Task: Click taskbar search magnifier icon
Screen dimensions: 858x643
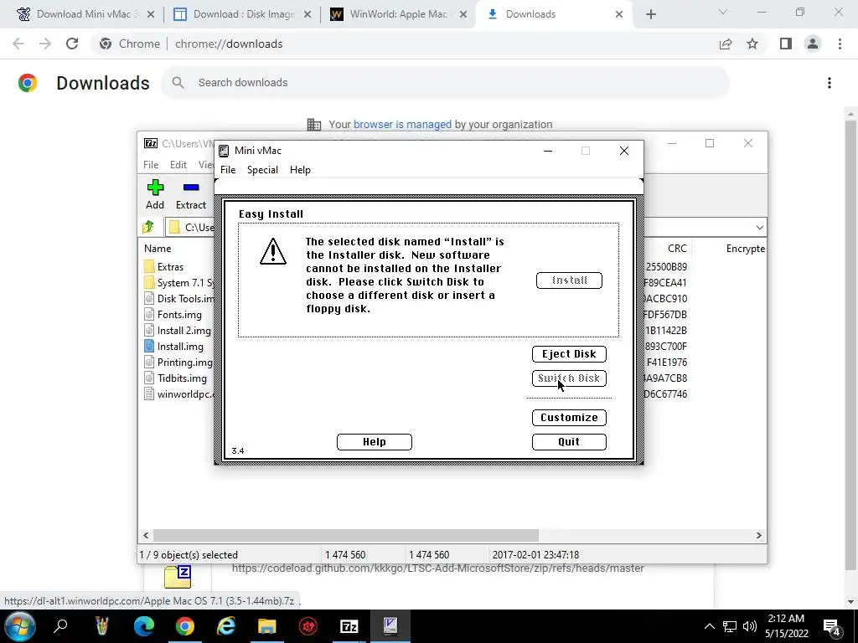Action: tap(60, 625)
